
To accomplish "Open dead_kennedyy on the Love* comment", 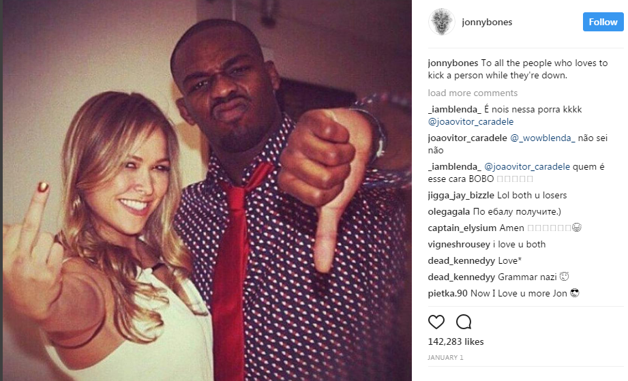I will point(462,261).
